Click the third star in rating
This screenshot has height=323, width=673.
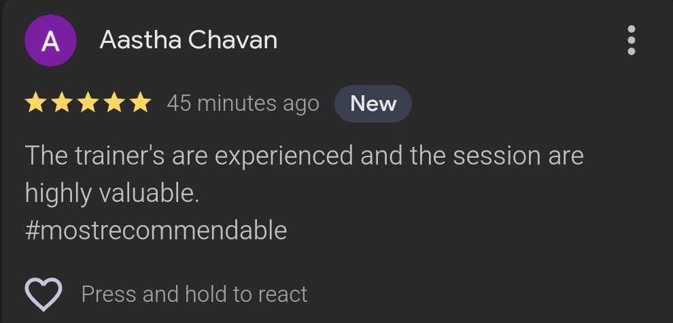pos(88,103)
